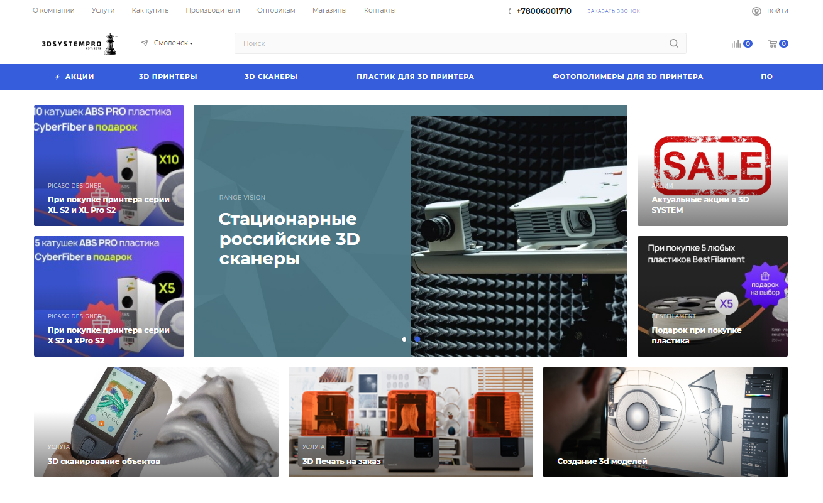This screenshot has height=503, width=823.
Task: Click the BESTFILAMENT label on the banner
Action: 674,316
